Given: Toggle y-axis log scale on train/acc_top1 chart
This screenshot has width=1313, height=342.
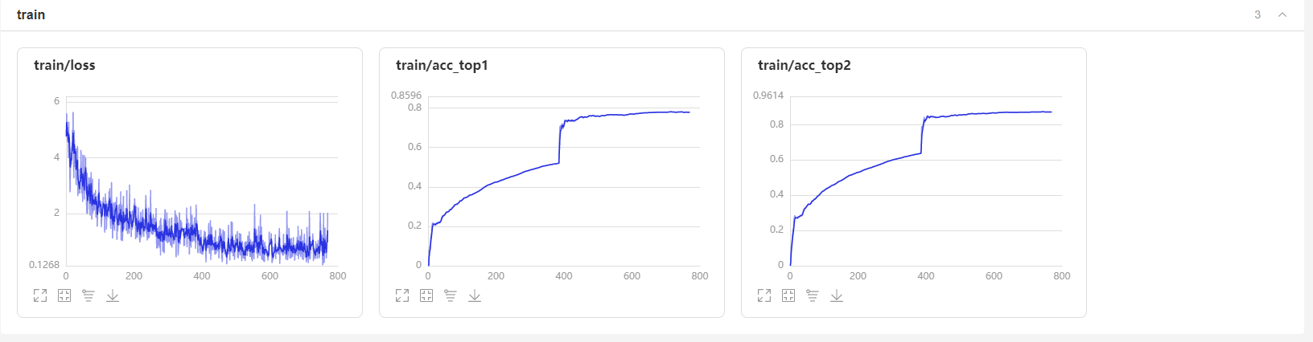Looking at the screenshot, I should (x=451, y=295).
